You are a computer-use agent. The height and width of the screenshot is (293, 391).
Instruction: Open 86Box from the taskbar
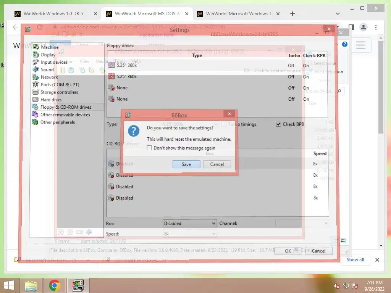coord(78,285)
